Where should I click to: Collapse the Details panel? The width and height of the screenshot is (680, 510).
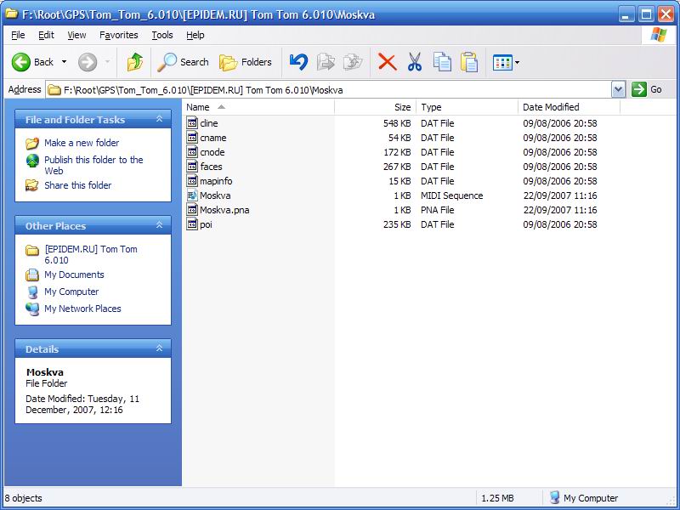click(x=159, y=348)
